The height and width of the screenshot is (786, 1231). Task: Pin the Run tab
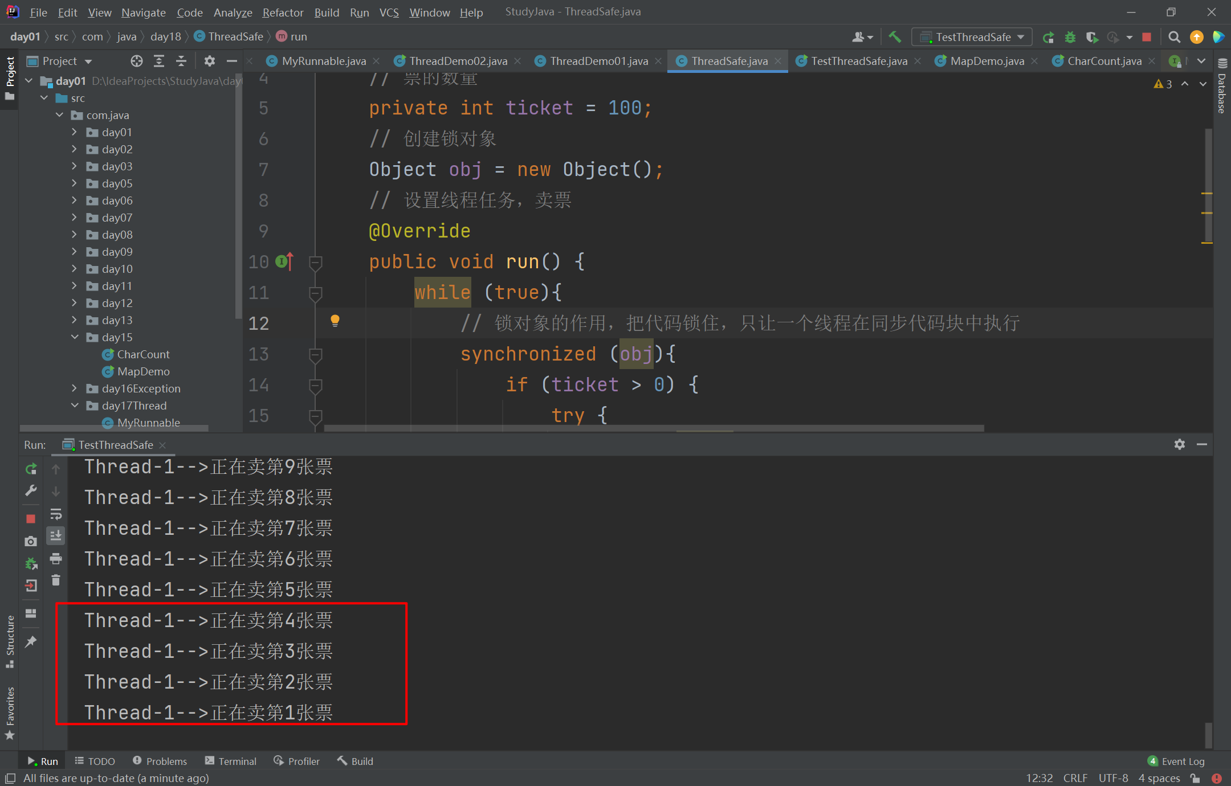31,642
